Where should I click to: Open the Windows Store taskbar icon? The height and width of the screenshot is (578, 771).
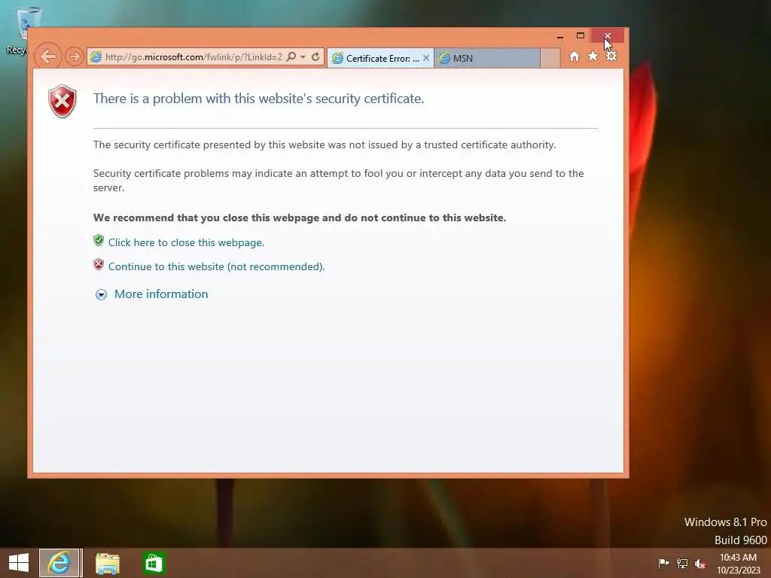(154, 563)
